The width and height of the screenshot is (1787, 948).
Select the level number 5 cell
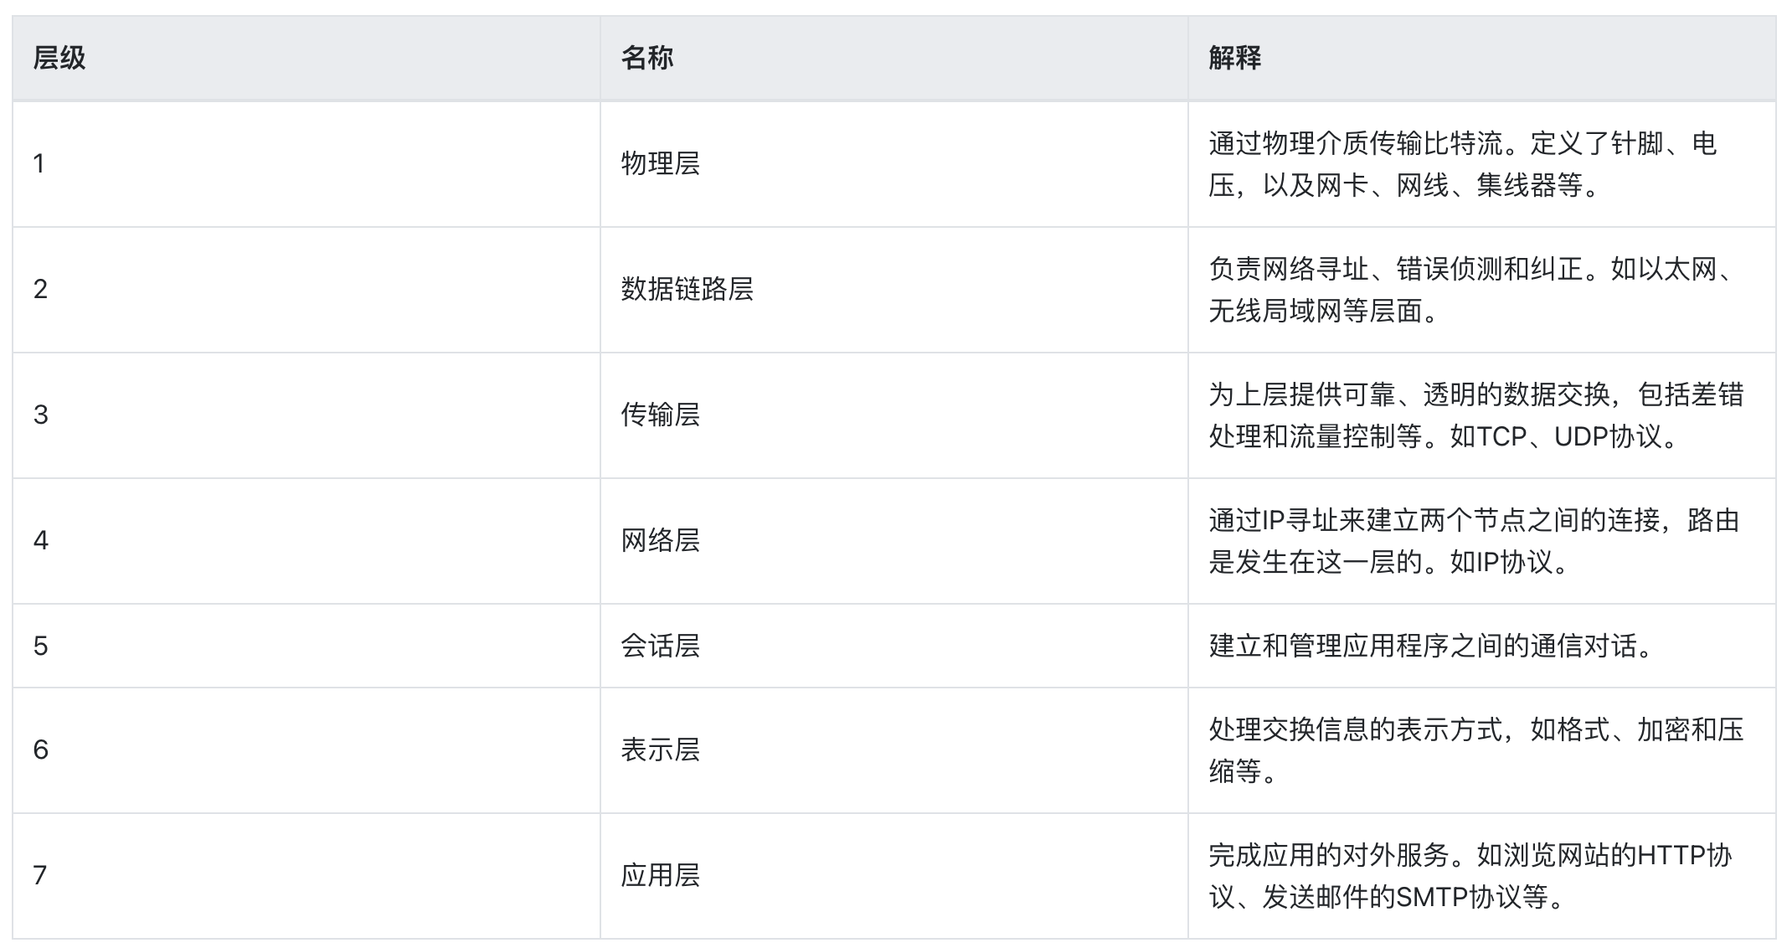41,646
